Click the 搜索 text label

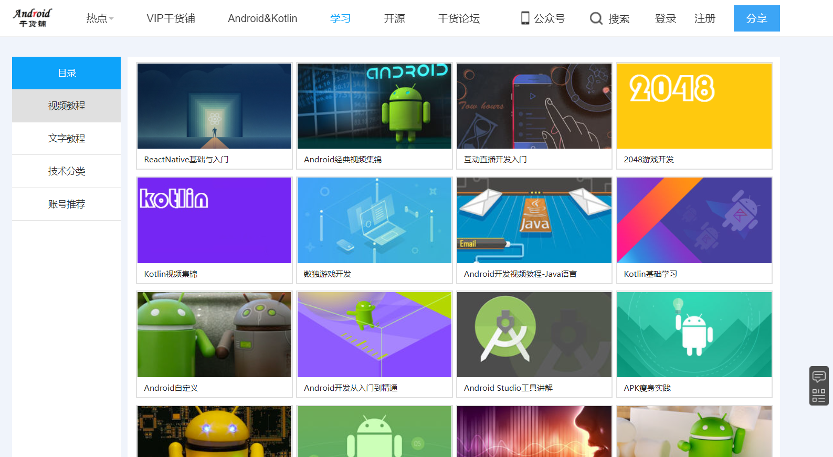point(619,18)
